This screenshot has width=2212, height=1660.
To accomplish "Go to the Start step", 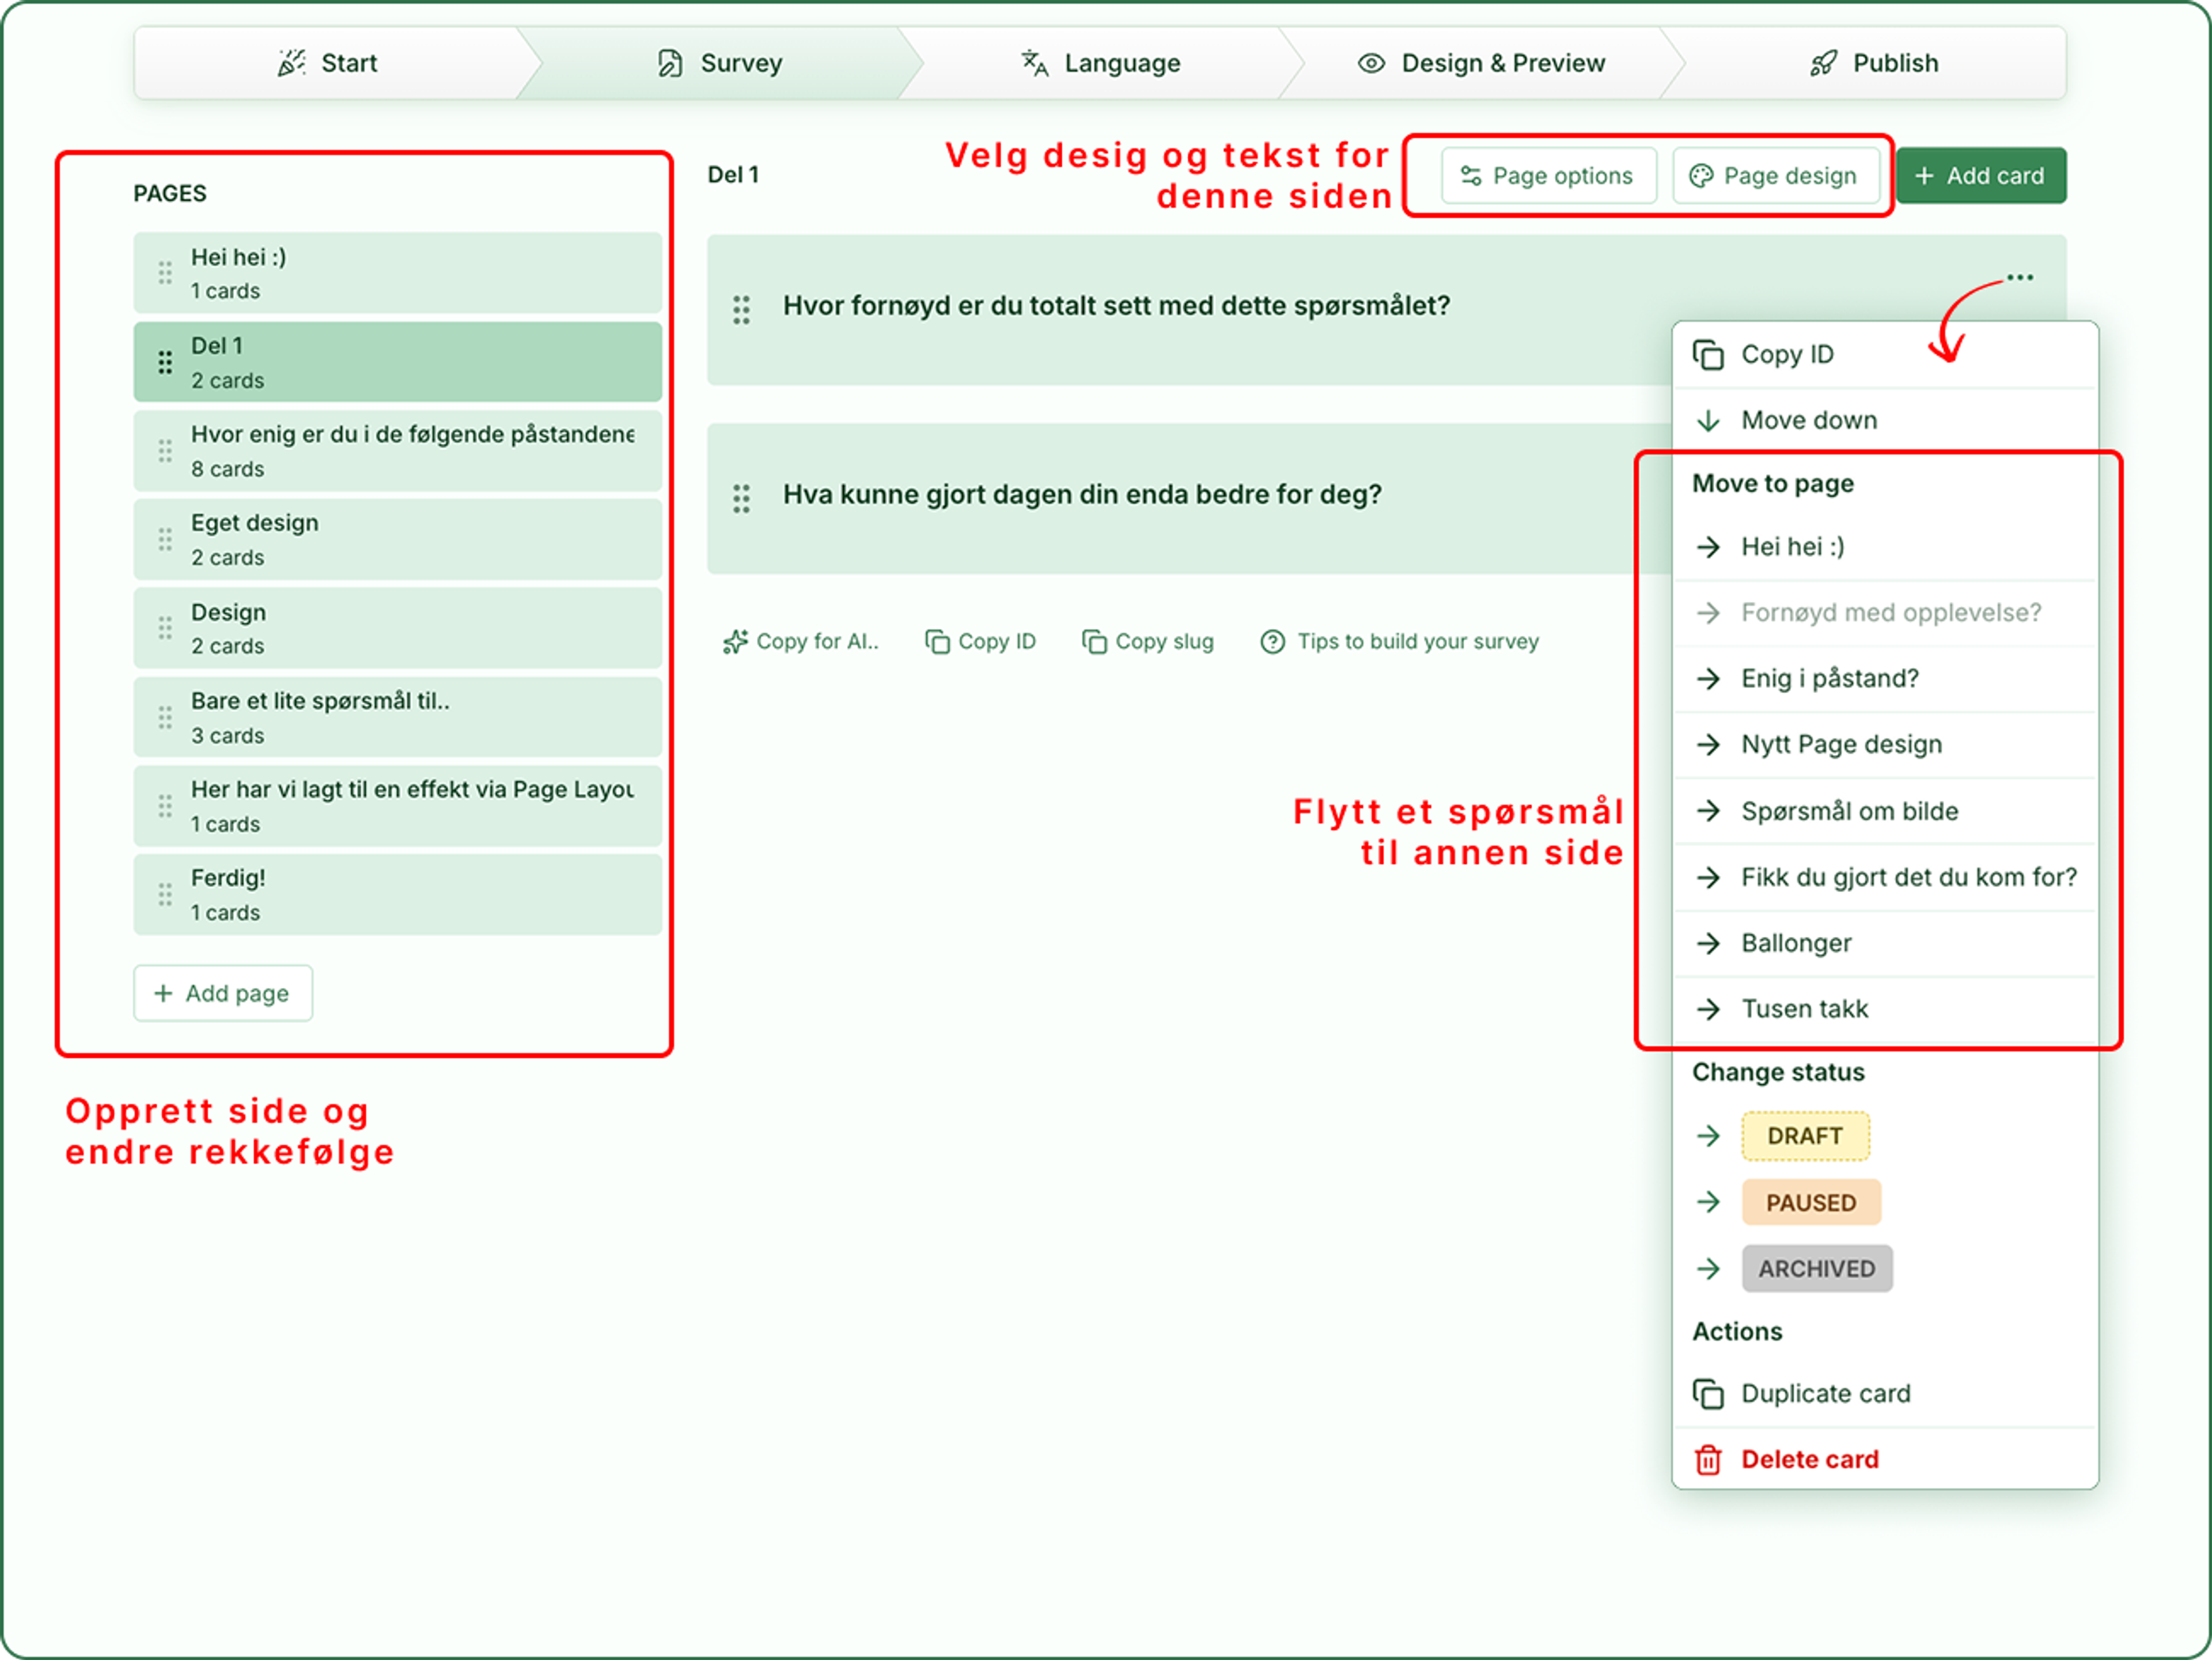I will point(328,63).
